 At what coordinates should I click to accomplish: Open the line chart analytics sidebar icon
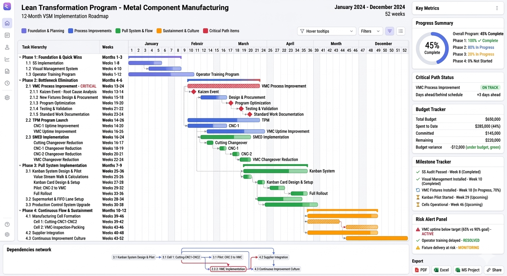coord(7,59)
